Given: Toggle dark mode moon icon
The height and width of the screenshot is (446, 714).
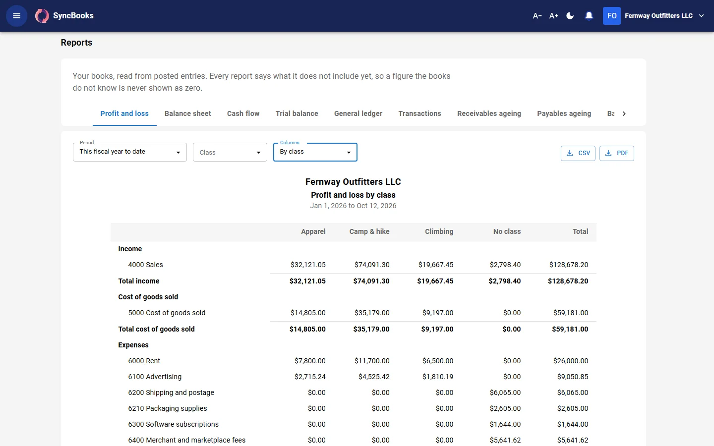Looking at the screenshot, I should pos(570,16).
